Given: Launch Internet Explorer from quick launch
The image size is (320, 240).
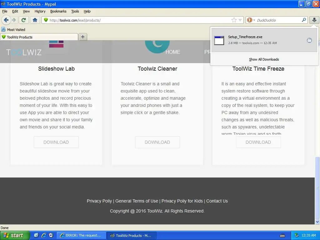Looking at the screenshot, I should coord(44,235).
